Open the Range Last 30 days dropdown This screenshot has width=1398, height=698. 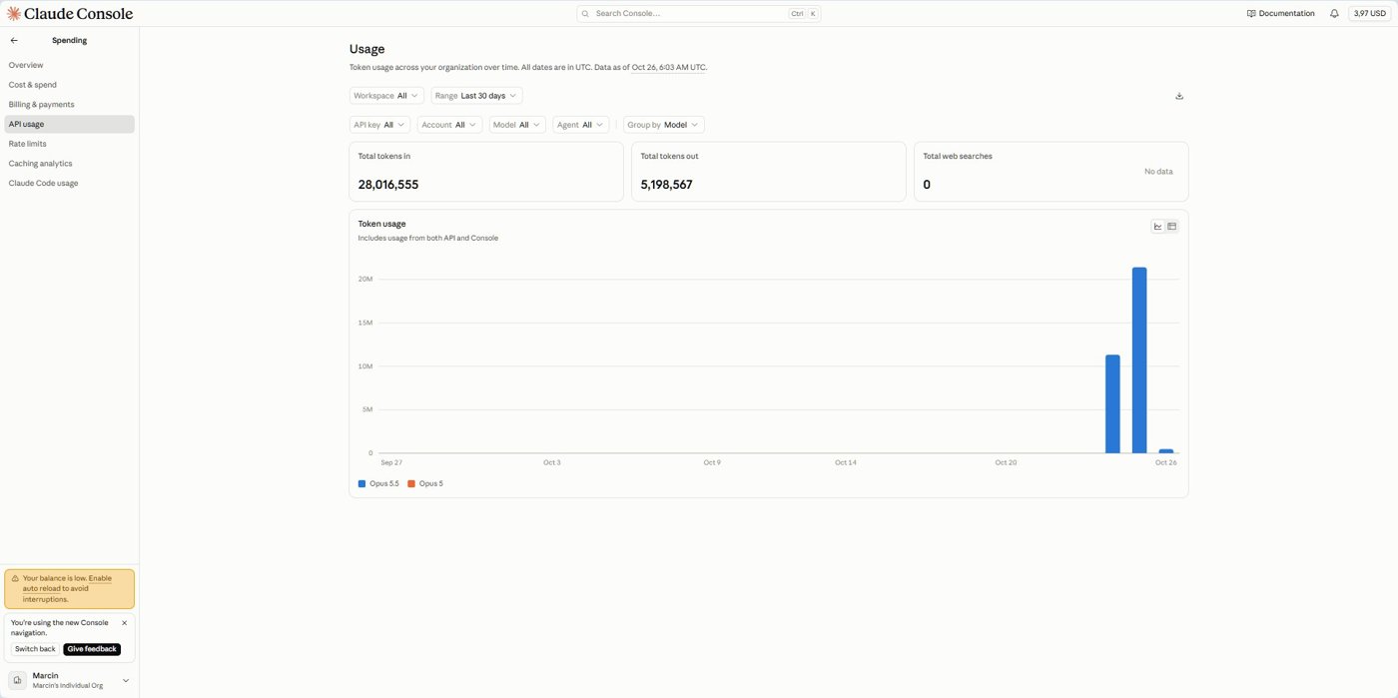click(x=477, y=96)
